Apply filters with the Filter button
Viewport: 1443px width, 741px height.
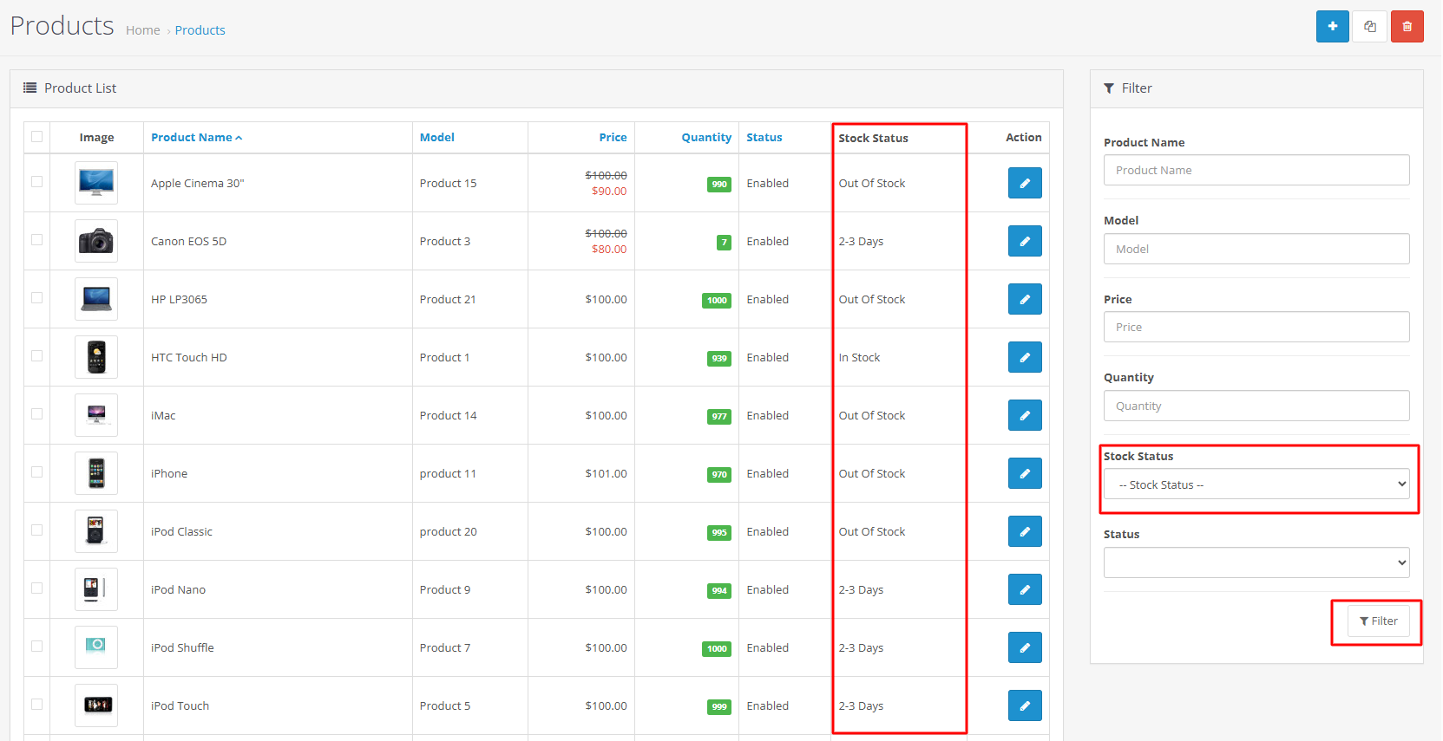coord(1378,621)
